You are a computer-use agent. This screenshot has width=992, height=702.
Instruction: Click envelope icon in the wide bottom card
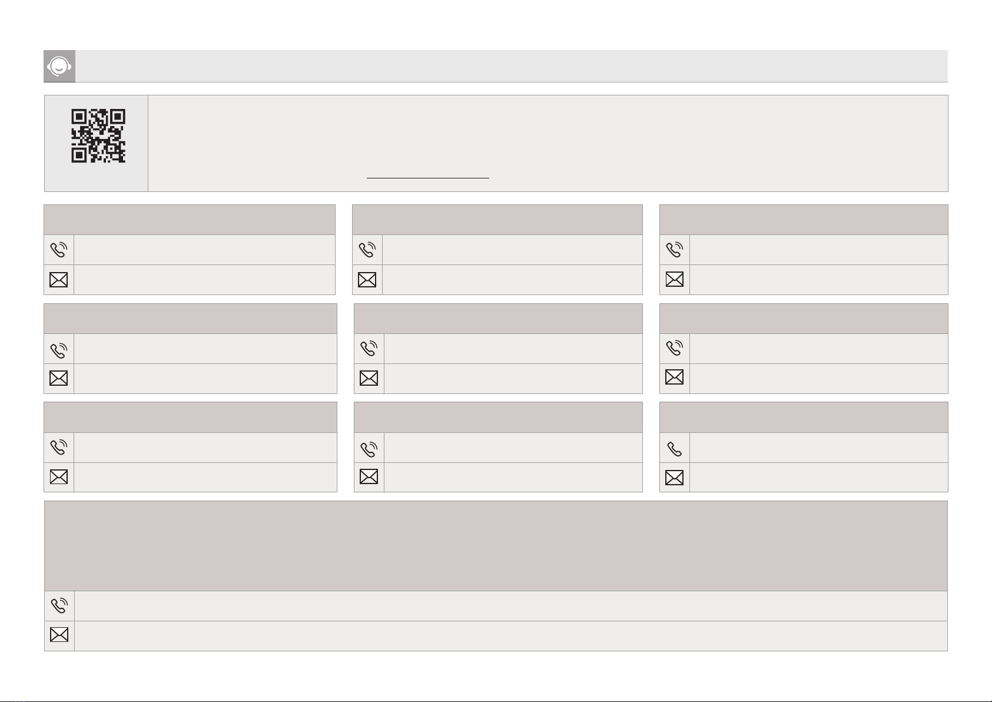(59, 635)
